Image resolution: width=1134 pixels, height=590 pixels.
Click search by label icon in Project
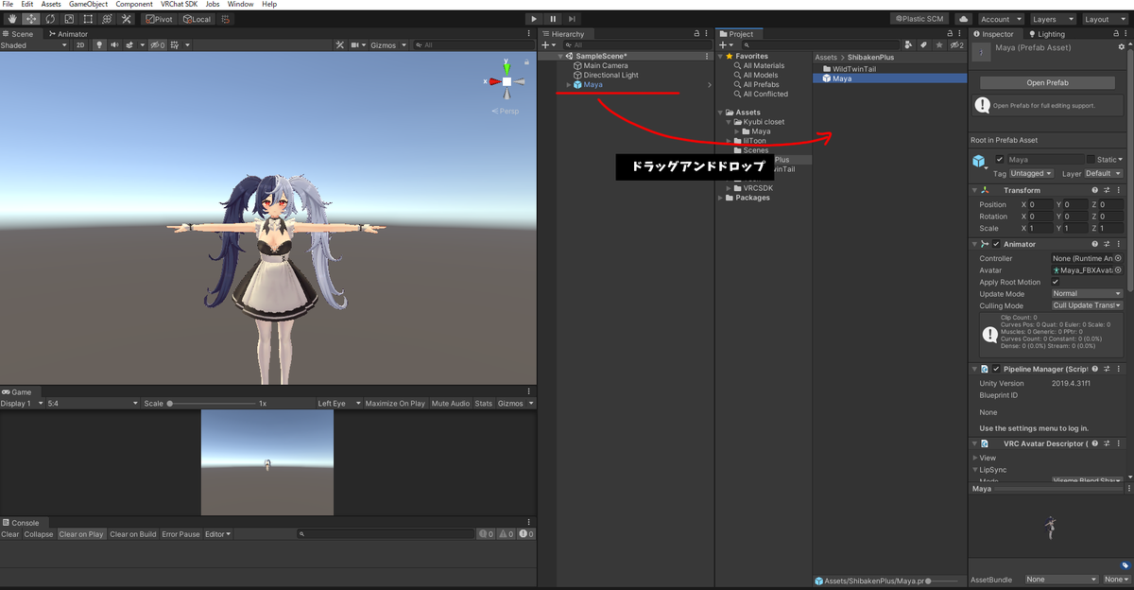tap(924, 45)
